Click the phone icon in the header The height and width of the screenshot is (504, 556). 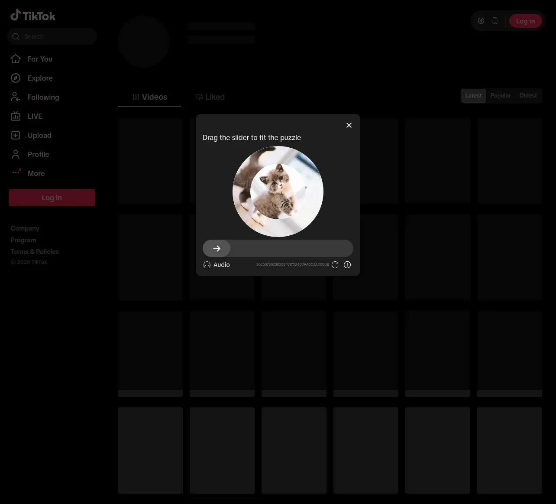(x=495, y=21)
